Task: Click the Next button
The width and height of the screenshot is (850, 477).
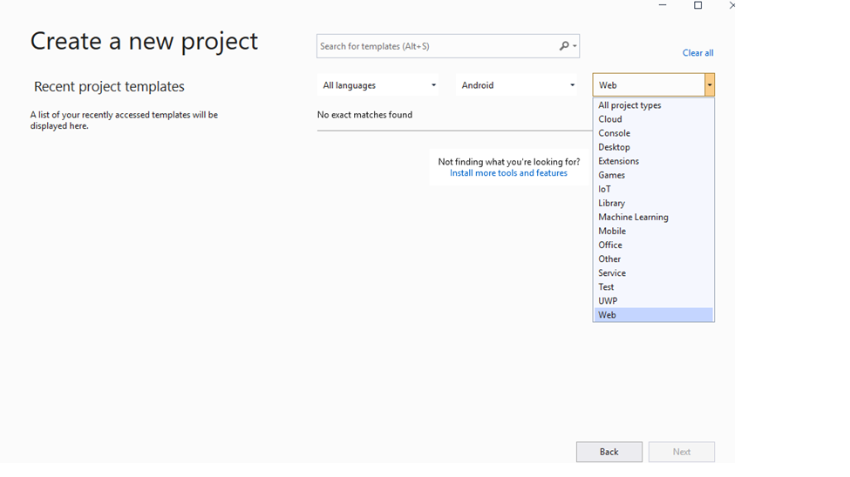Action: (682, 452)
